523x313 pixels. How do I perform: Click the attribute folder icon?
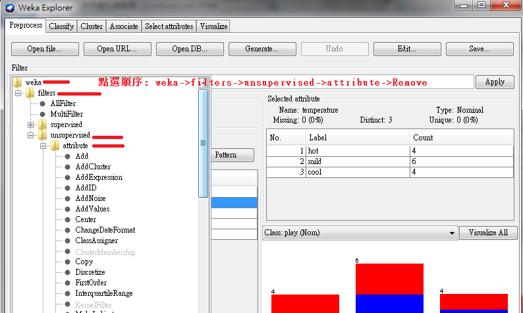pyautogui.click(x=55, y=146)
